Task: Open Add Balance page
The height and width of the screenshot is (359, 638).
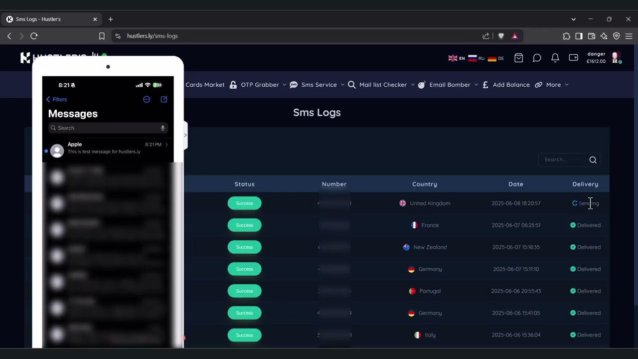Action: pyautogui.click(x=505, y=85)
